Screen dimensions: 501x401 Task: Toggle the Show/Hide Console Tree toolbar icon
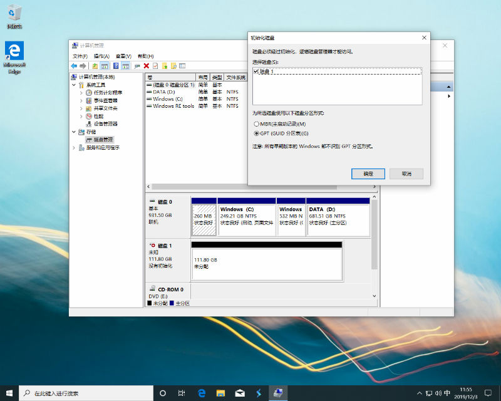[x=105, y=66]
